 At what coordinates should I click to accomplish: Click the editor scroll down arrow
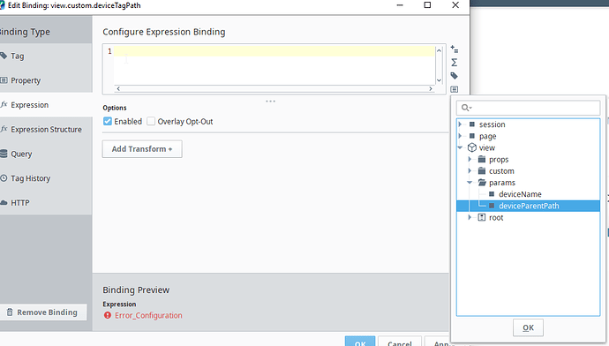[x=439, y=80]
